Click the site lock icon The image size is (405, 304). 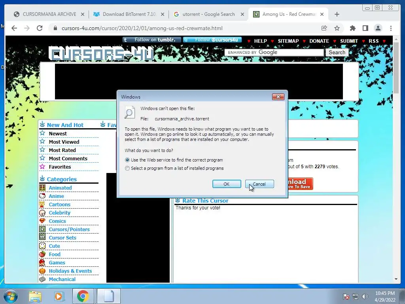pyautogui.click(x=55, y=28)
